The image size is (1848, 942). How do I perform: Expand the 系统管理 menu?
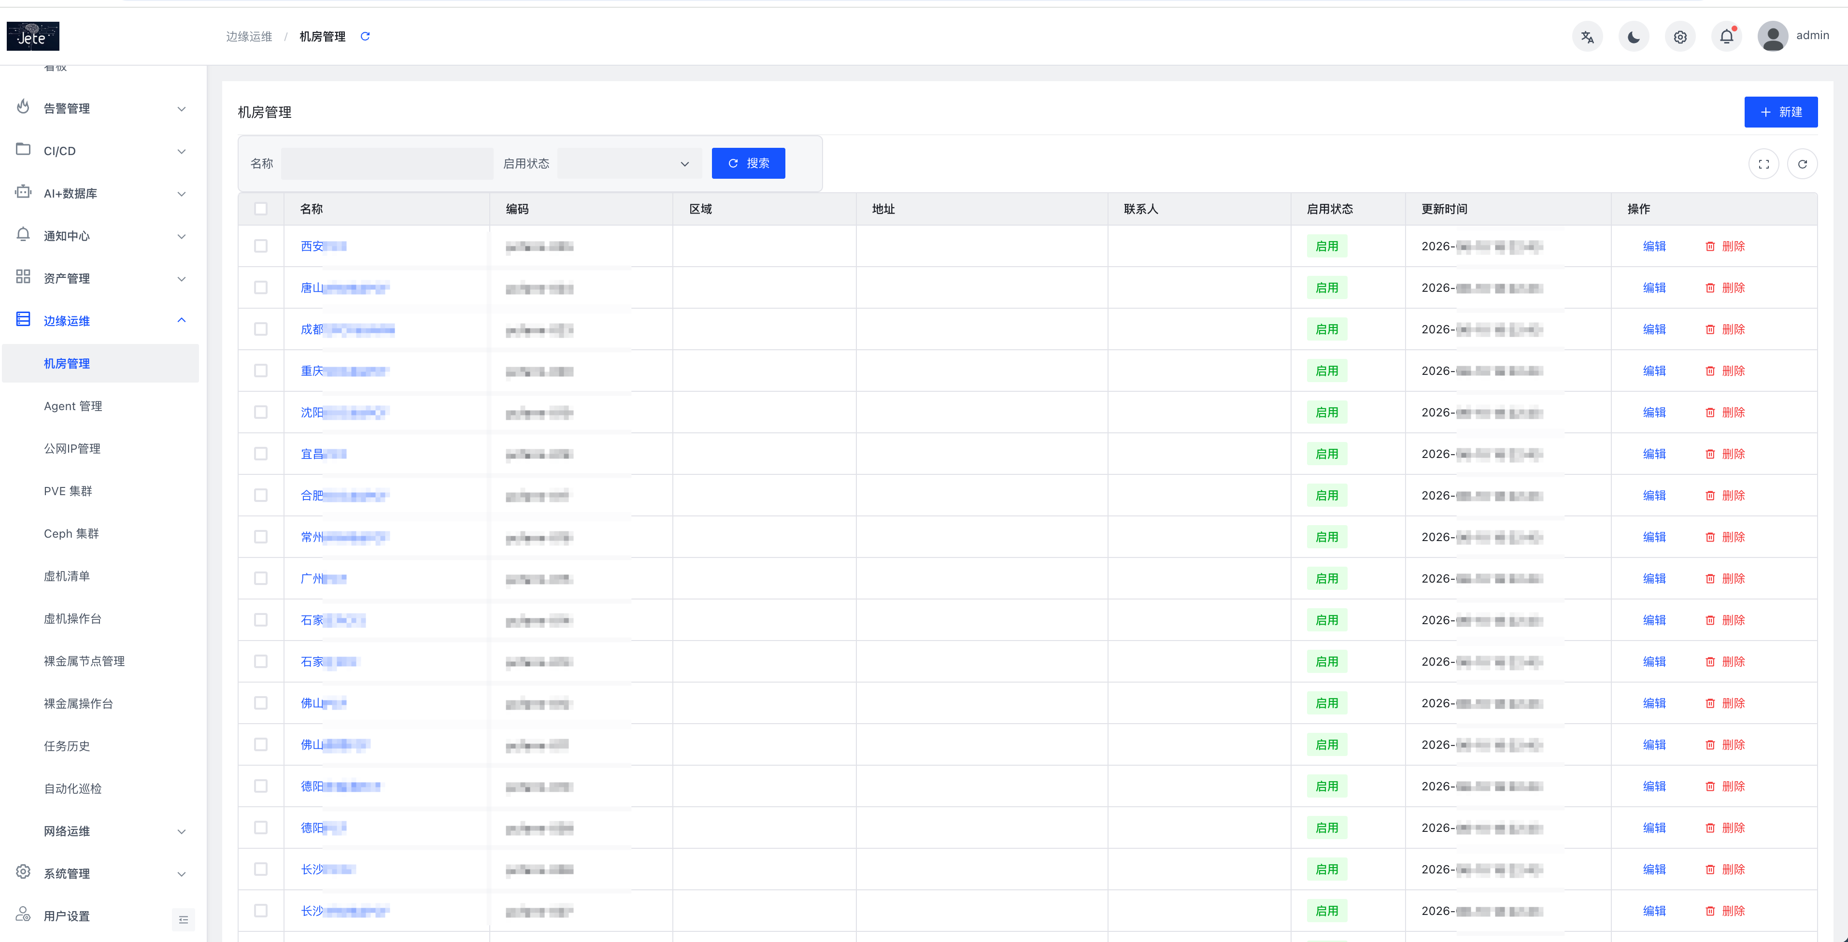tap(182, 874)
